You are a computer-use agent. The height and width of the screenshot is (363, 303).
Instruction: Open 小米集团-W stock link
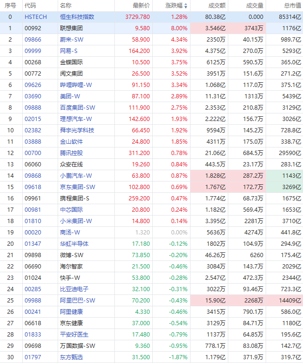tap(76, 221)
